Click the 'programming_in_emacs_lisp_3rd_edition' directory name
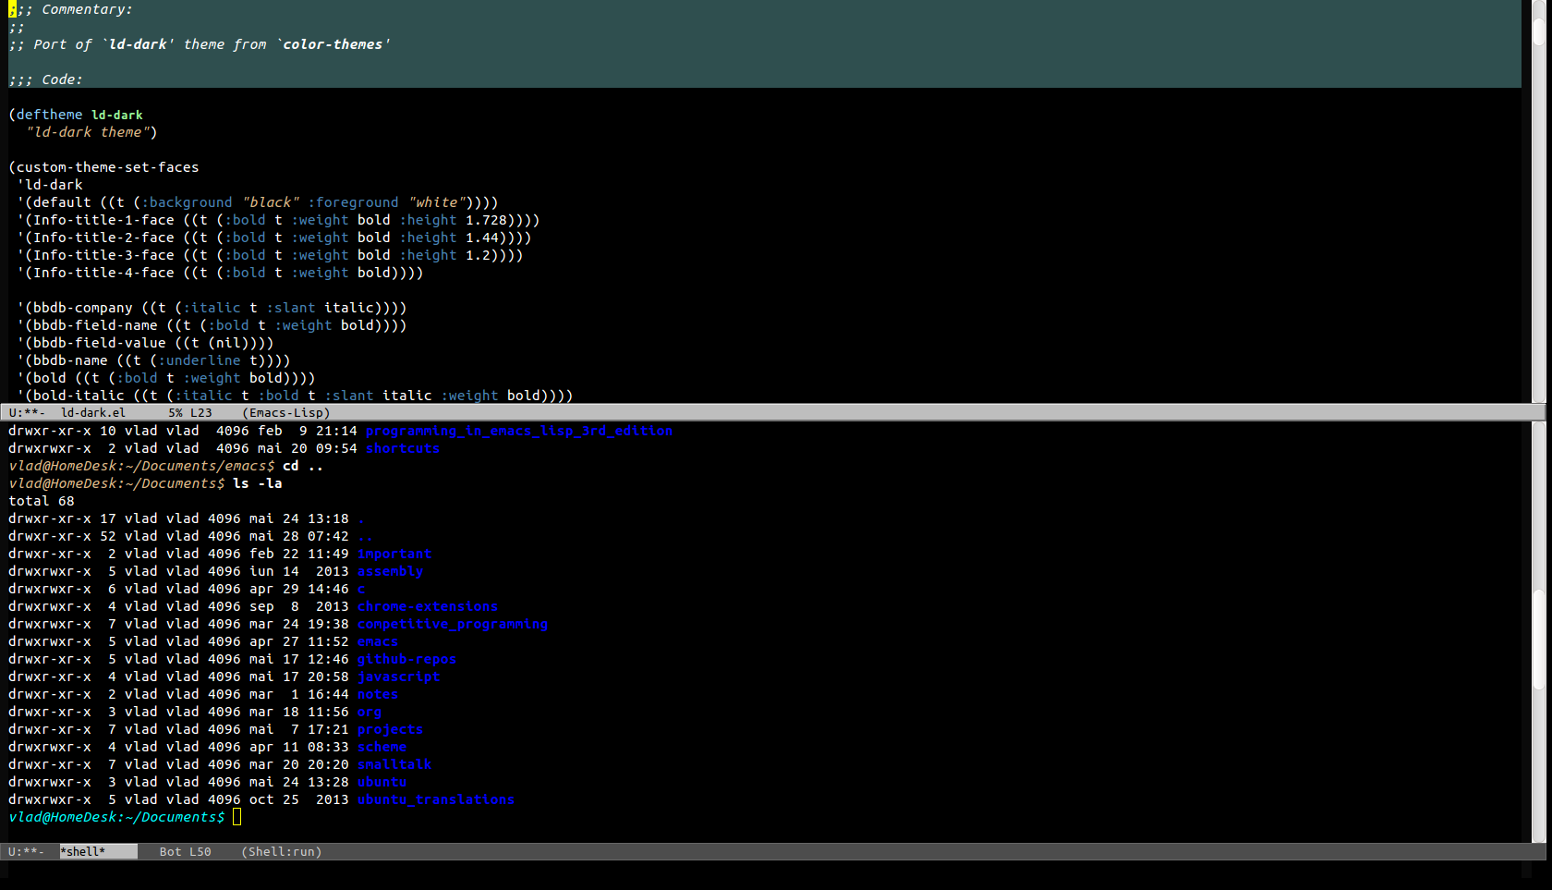This screenshot has height=890, width=1552. (519, 431)
